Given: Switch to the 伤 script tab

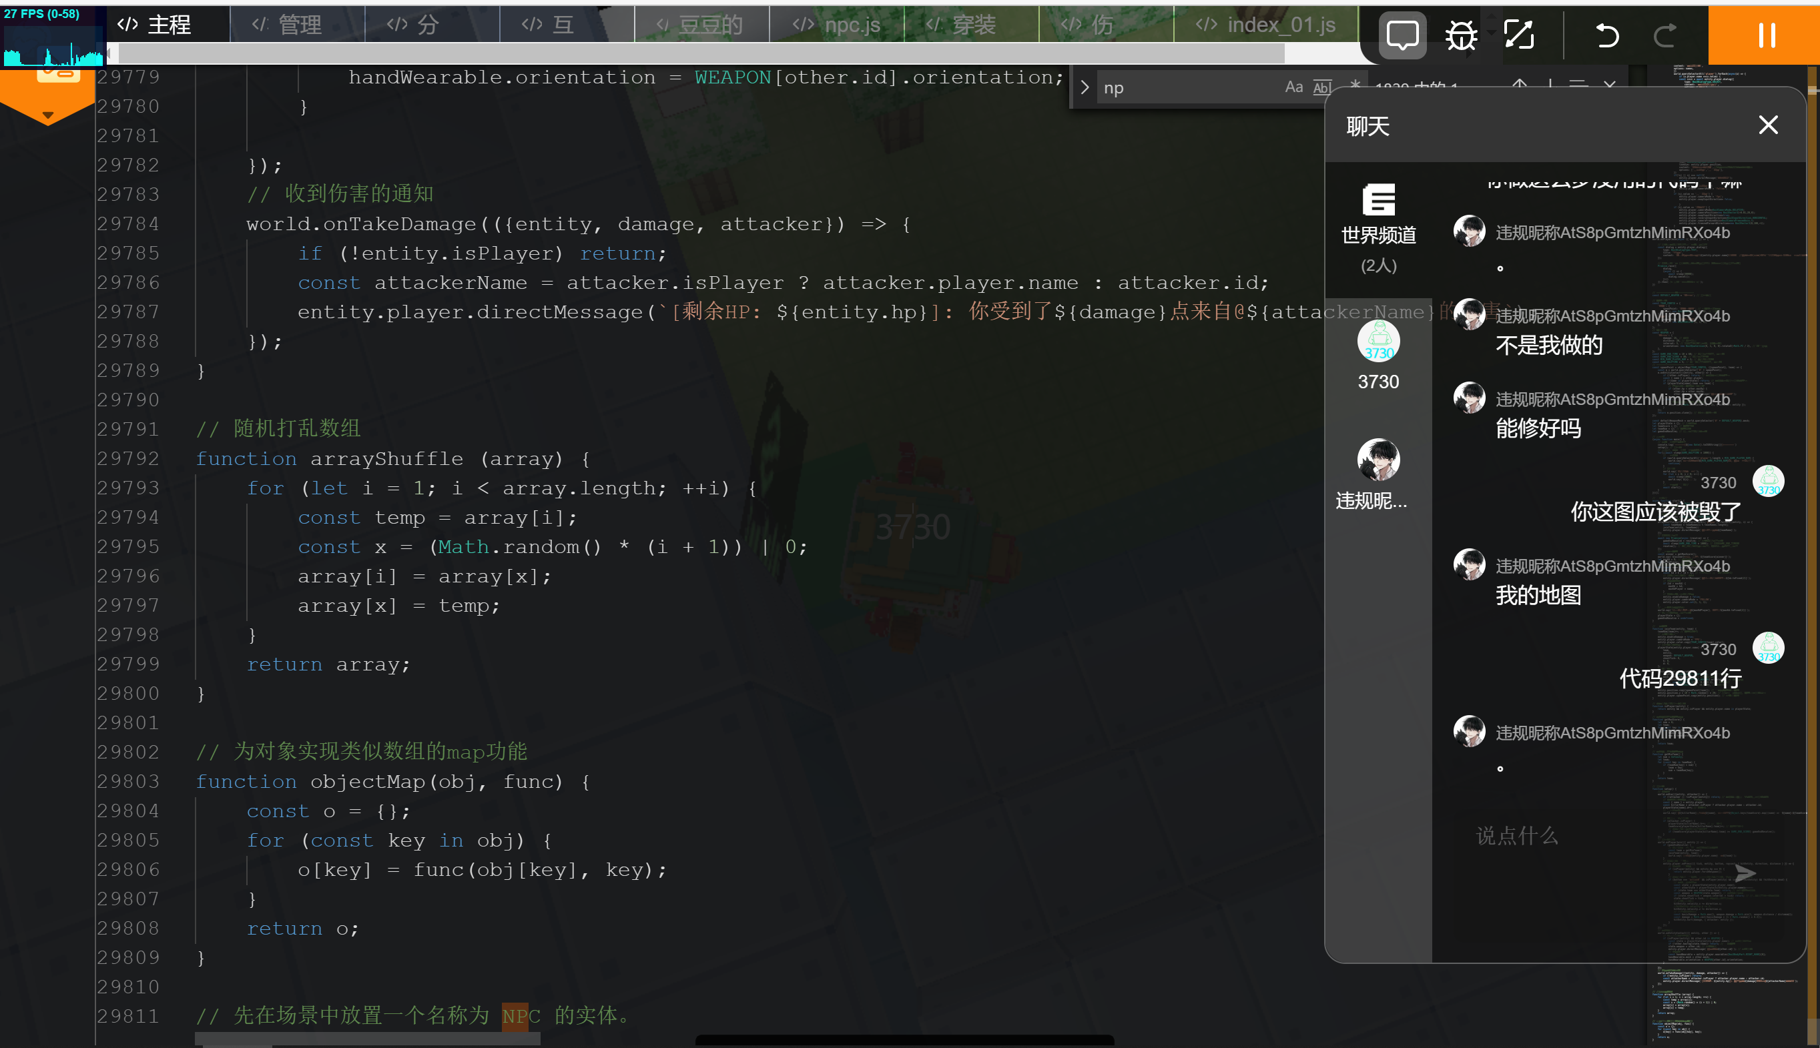Looking at the screenshot, I should [1106, 25].
